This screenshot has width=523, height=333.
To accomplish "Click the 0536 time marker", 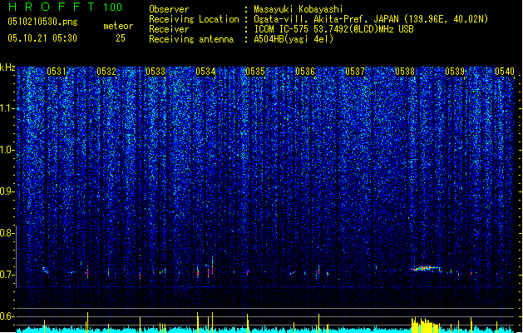I will (x=305, y=72).
